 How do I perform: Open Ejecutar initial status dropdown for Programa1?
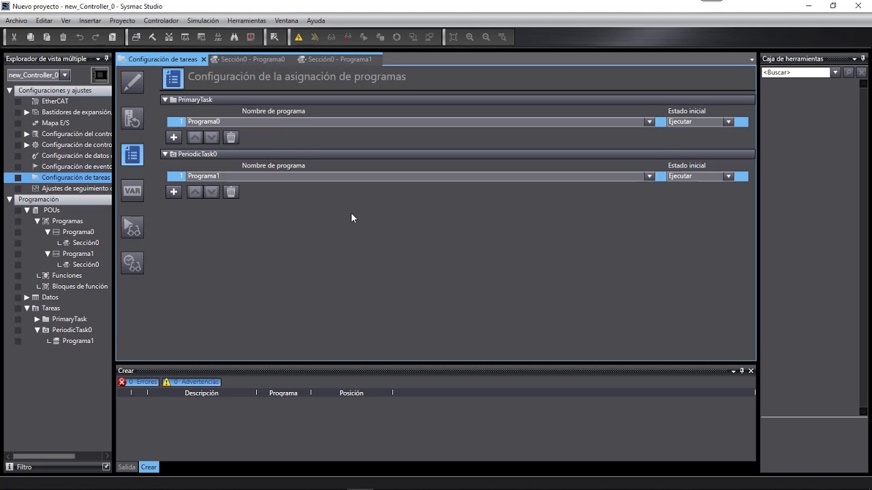[728, 176]
